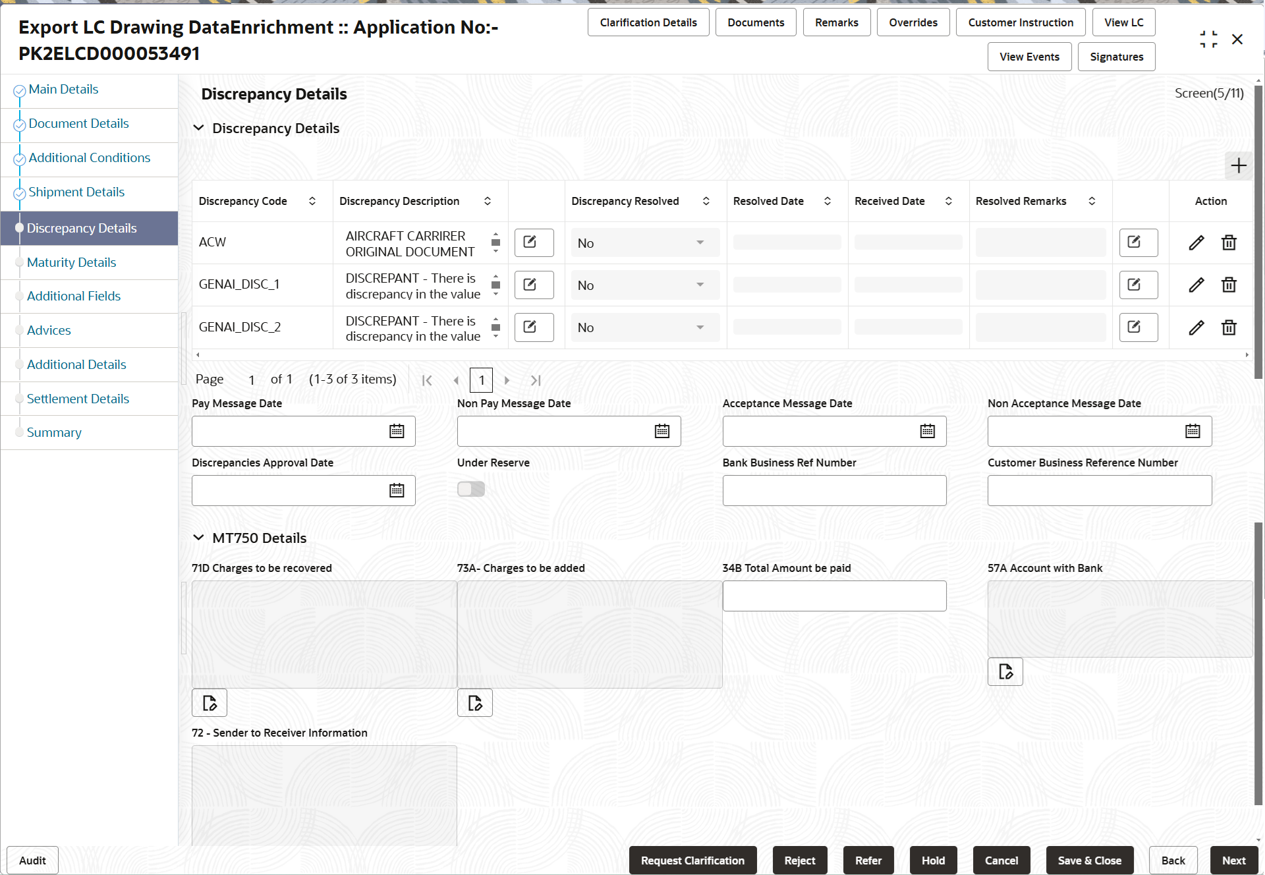Collapse the MT750 Details section
Screen dimensions: 1265x875
pyautogui.click(x=198, y=538)
